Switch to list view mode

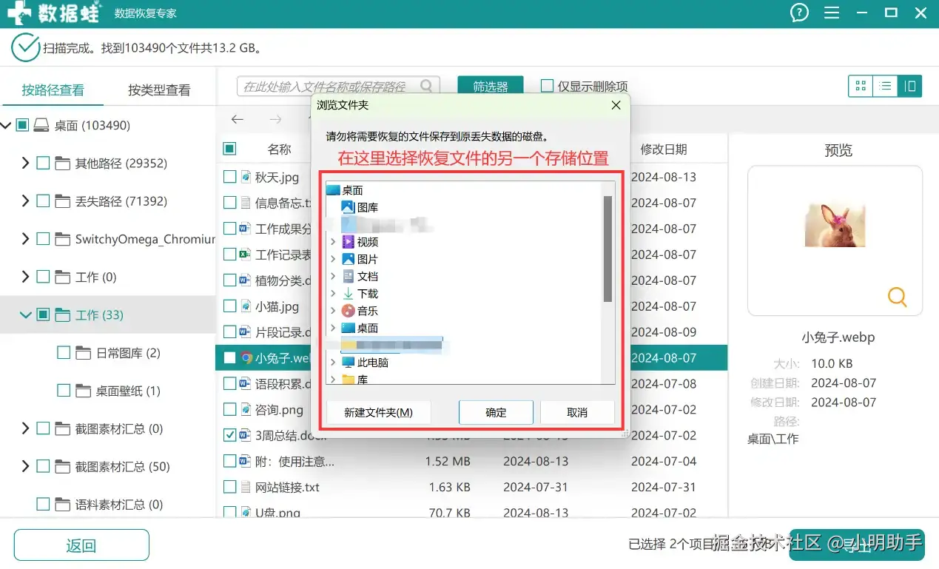[885, 87]
